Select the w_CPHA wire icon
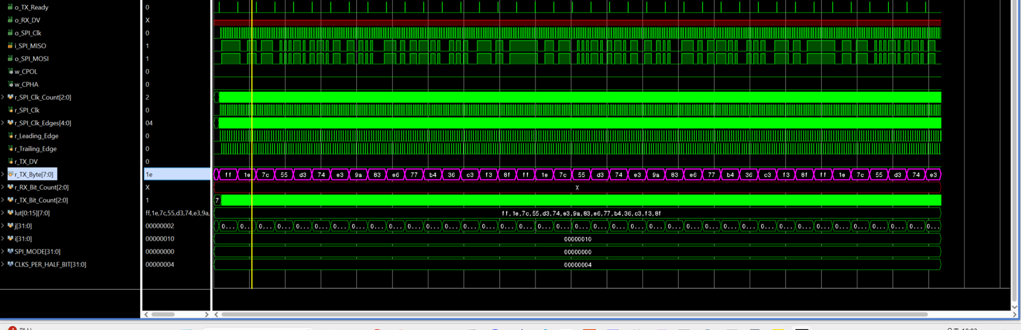 10,84
